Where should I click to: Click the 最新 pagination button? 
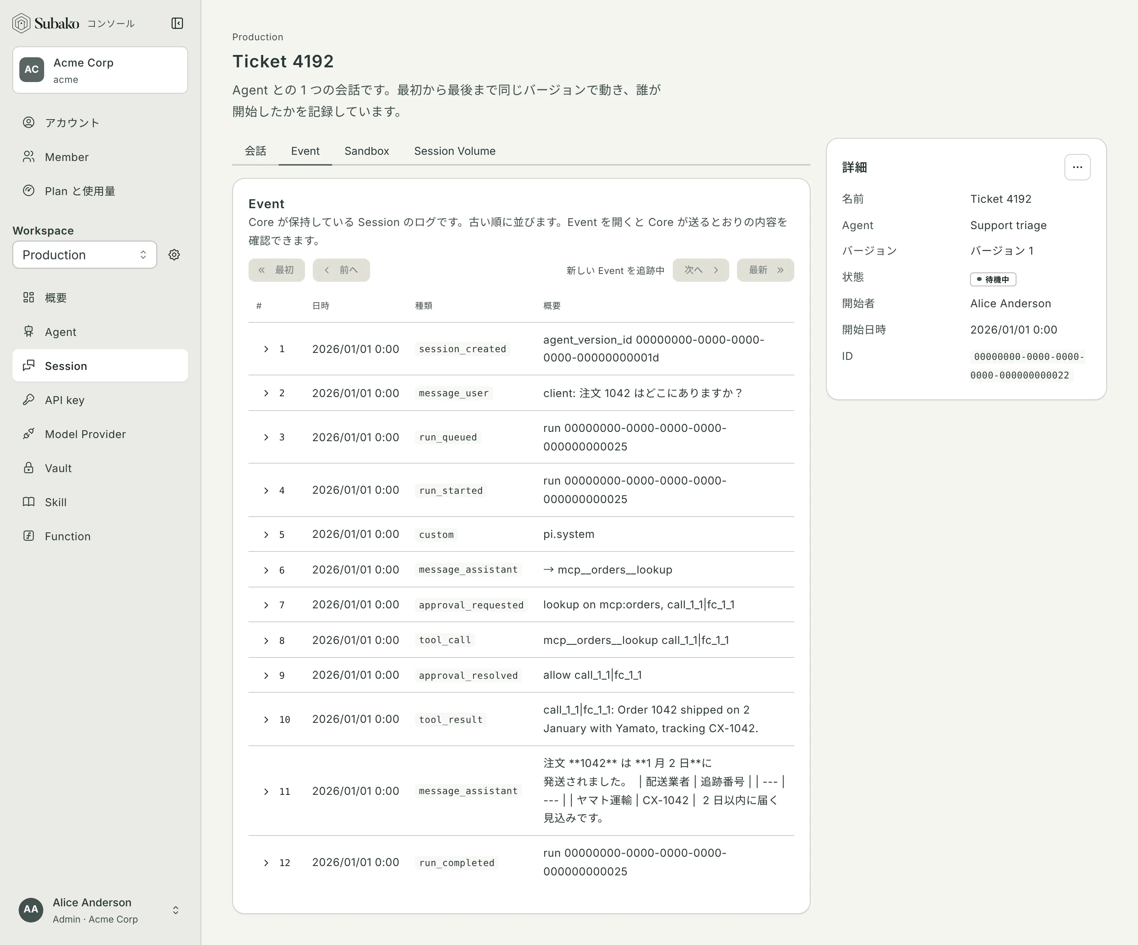(765, 270)
